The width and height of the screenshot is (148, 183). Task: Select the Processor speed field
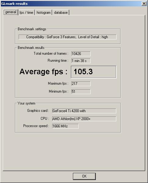(65, 126)
